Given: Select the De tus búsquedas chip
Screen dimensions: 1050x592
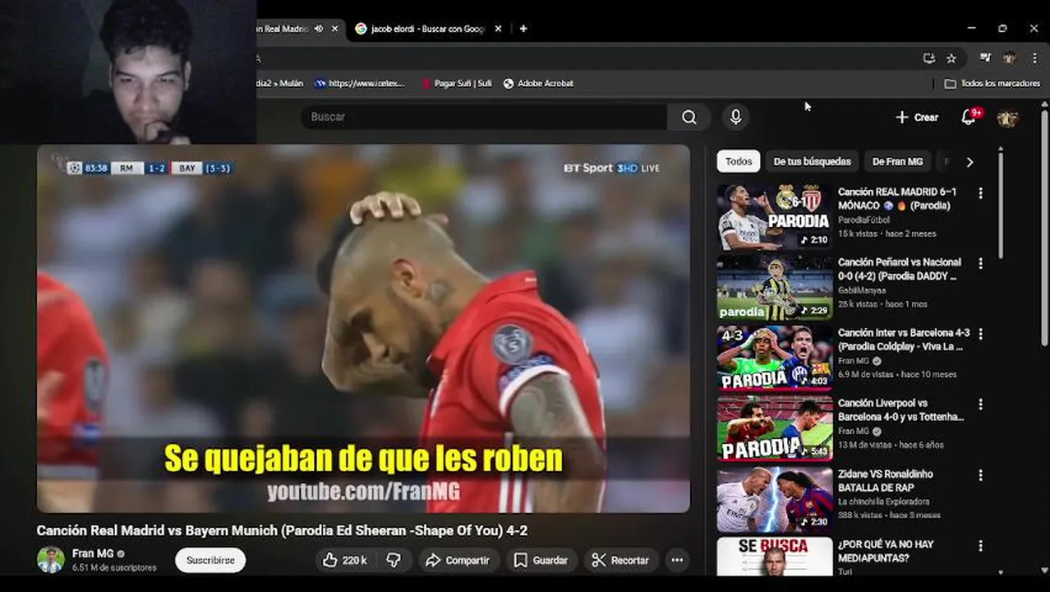Looking at the screenshot, I should coord(813,162).
